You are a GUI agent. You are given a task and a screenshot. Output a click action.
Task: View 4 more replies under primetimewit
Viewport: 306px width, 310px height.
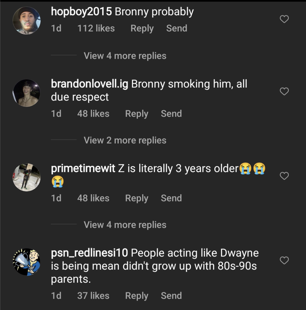125,225
